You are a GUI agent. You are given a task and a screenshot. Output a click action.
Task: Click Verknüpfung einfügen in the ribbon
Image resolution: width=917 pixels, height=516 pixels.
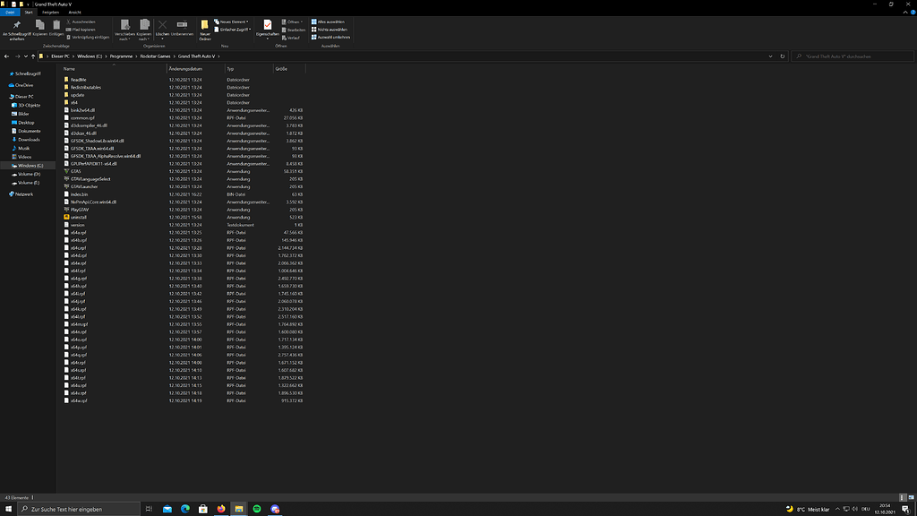(x=88, y=37)
